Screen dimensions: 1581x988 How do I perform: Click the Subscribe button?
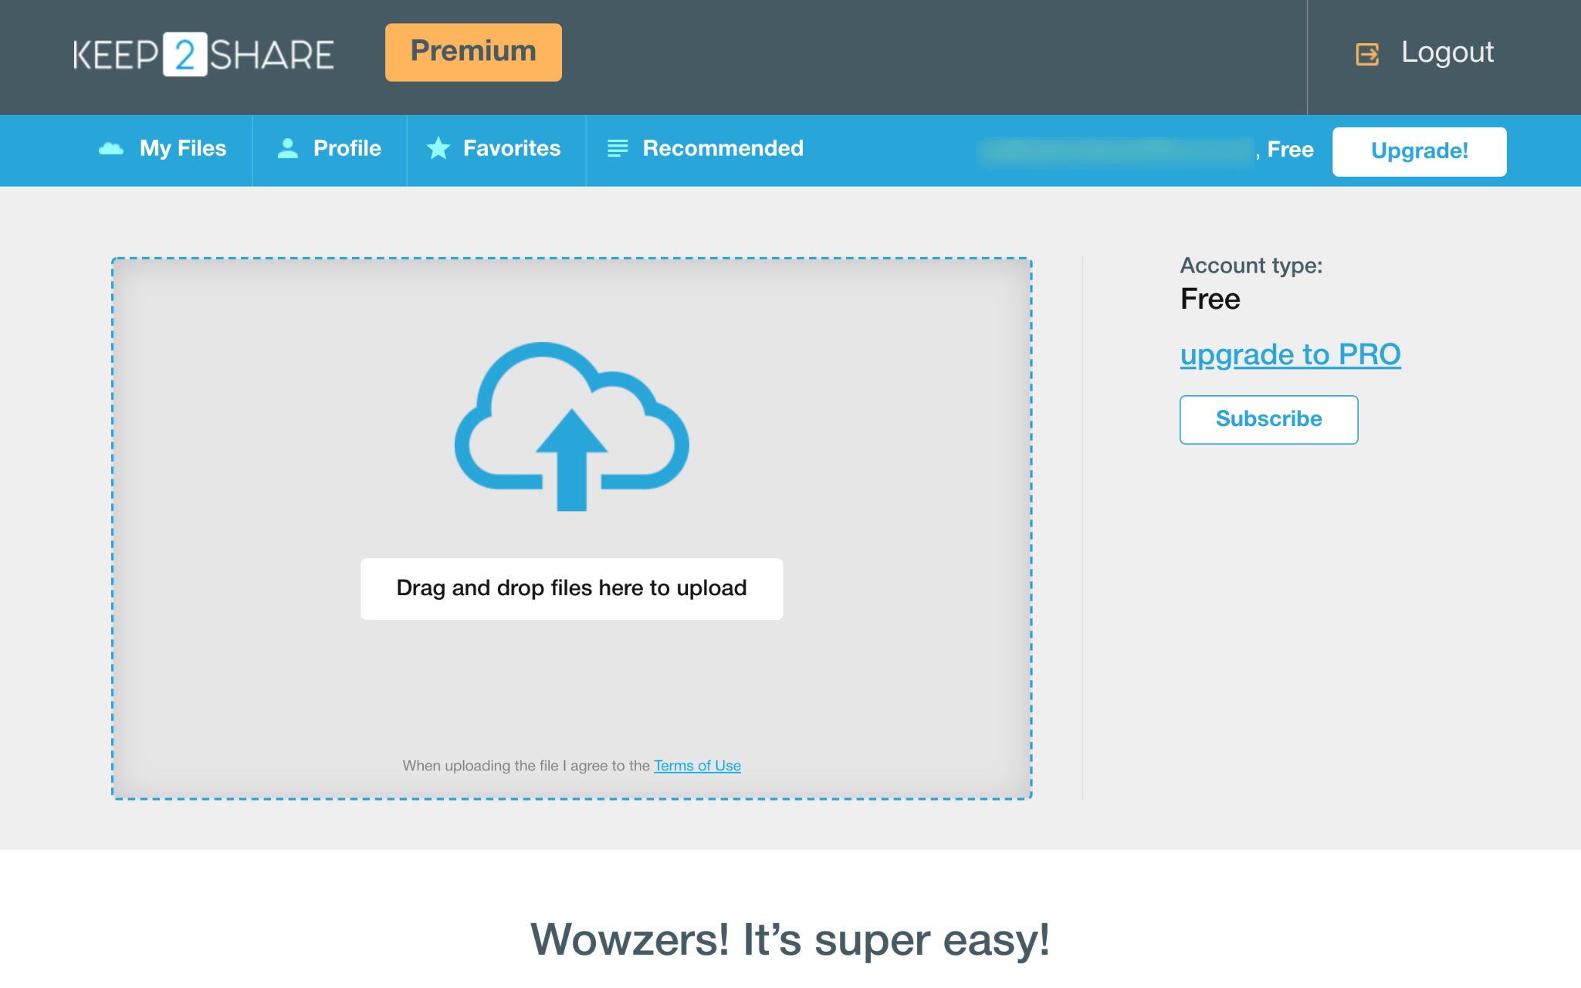(x=1268, y=419)
